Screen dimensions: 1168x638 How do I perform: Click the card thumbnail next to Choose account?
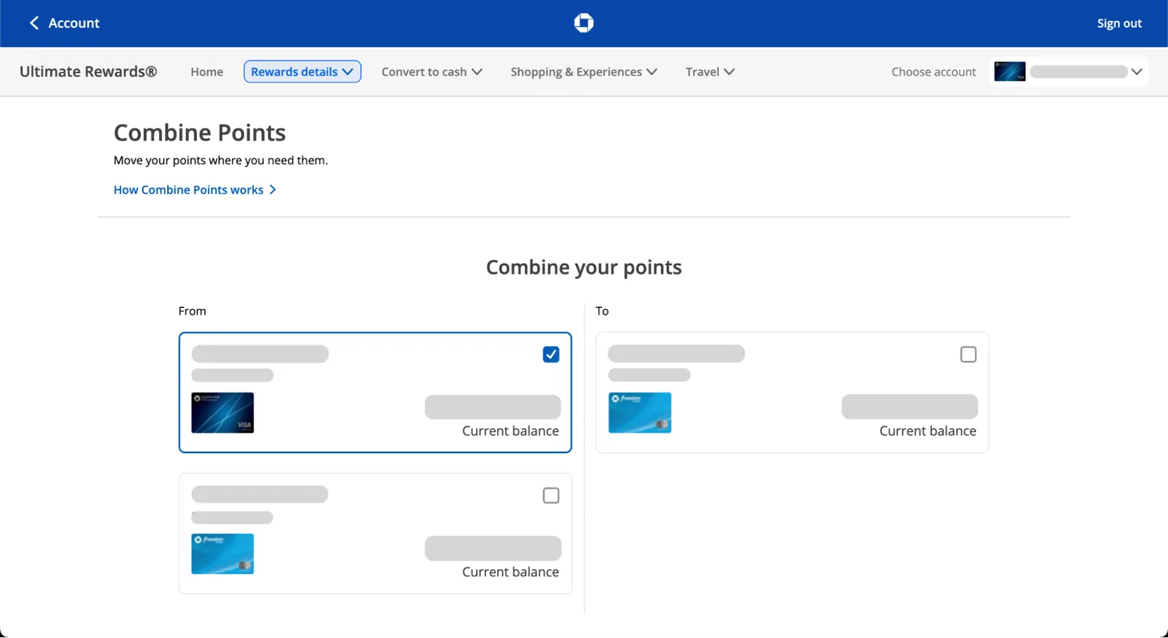coord(1010,71)
